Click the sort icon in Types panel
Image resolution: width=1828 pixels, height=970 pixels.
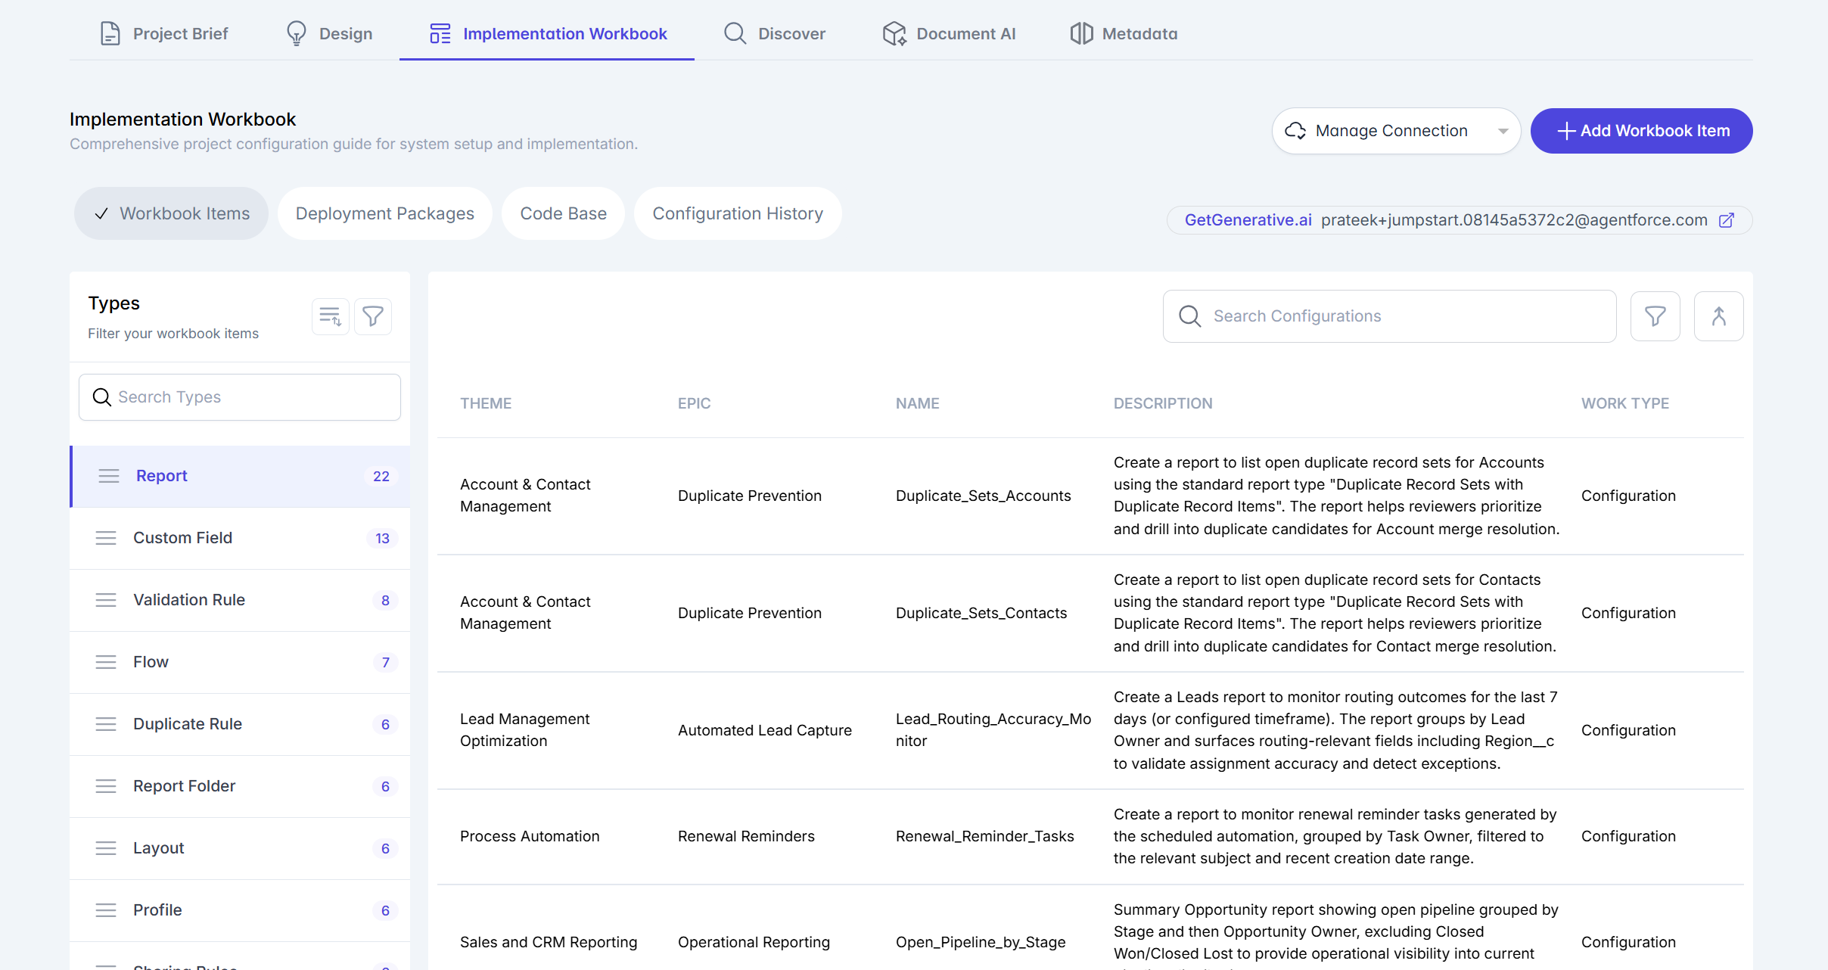(330, 316)
